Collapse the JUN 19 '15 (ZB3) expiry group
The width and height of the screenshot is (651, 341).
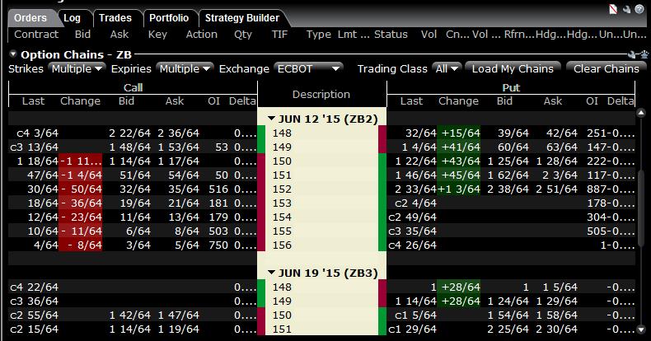272,273
